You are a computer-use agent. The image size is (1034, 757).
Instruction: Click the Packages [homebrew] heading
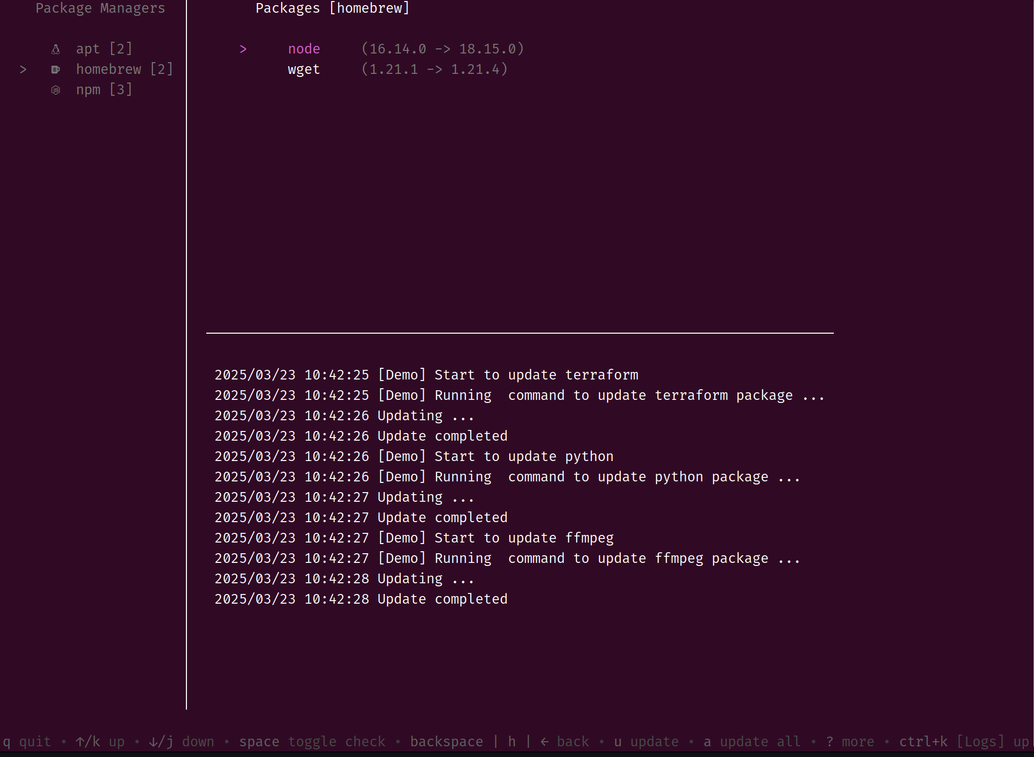point(333,8)
